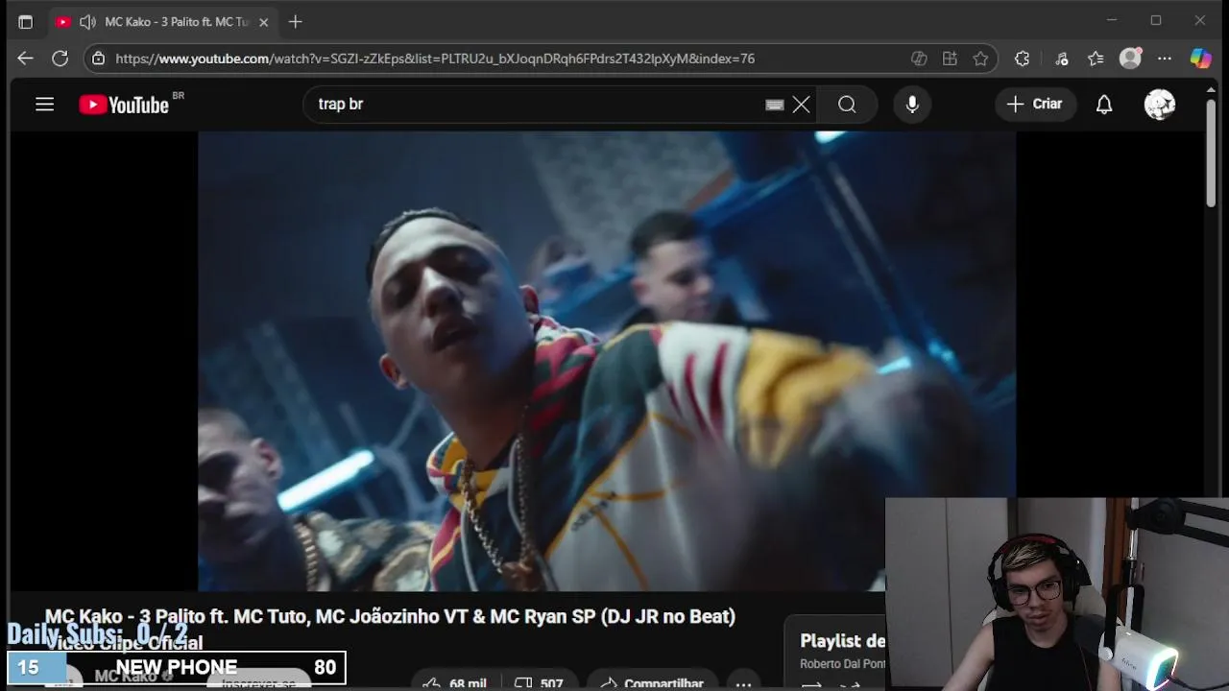
Task: Open a new browser tab
Action: click(296, 21)
